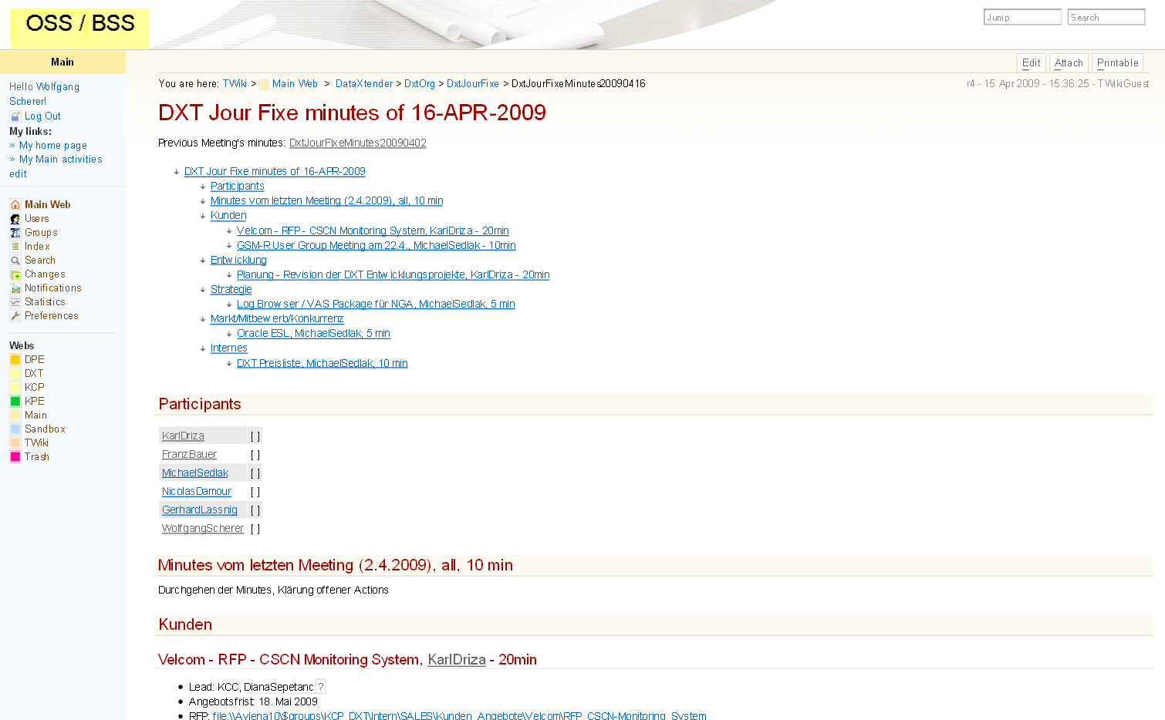The height and width of the screenshot is (720, 1165).
Task: Click the Jump input field
Action: pyautogui.click(x=1022, y=18)
